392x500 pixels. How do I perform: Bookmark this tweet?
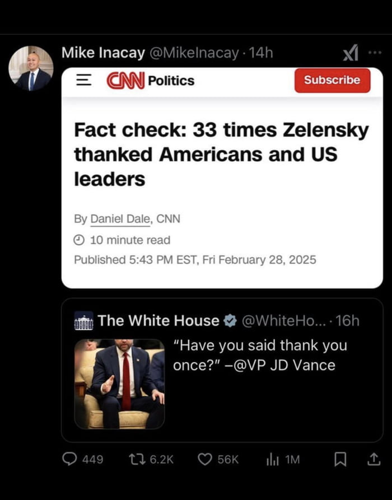340,459
